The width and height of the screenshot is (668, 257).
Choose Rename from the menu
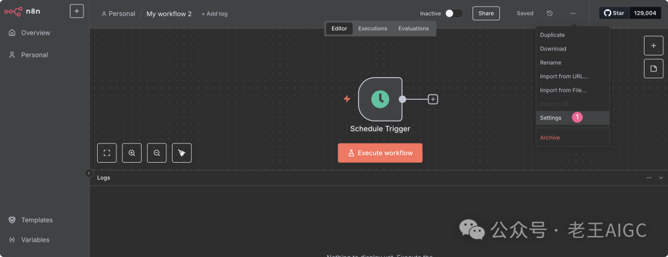click(573, 62)
